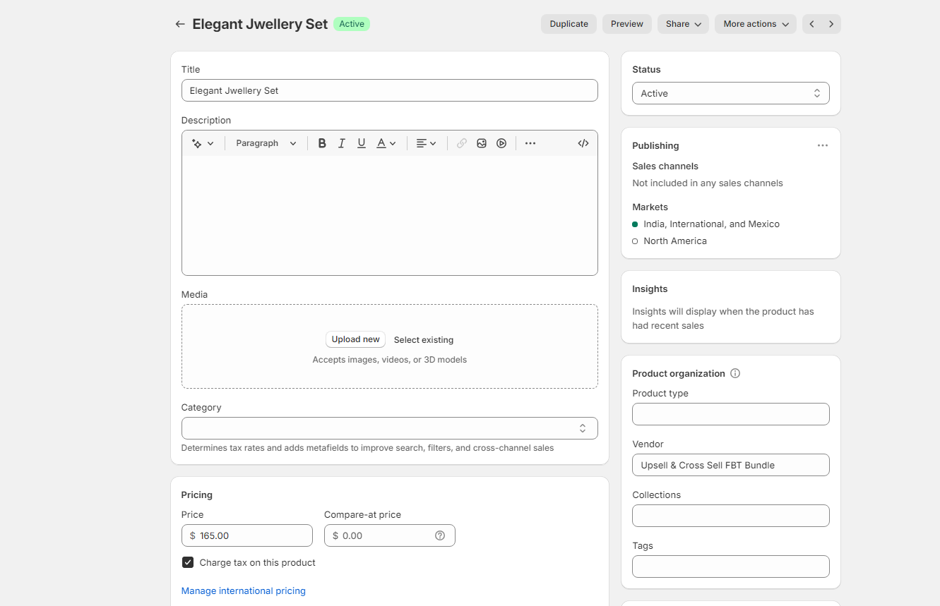
Task: Click the Vendor field
Action: pyautogui.click(x=731, y=465)
